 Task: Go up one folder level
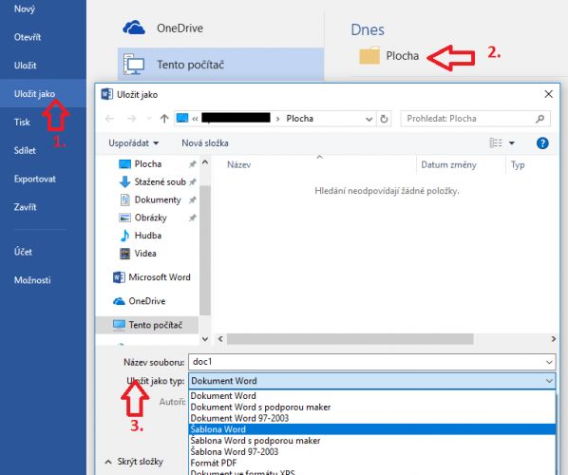pos(164,119)
